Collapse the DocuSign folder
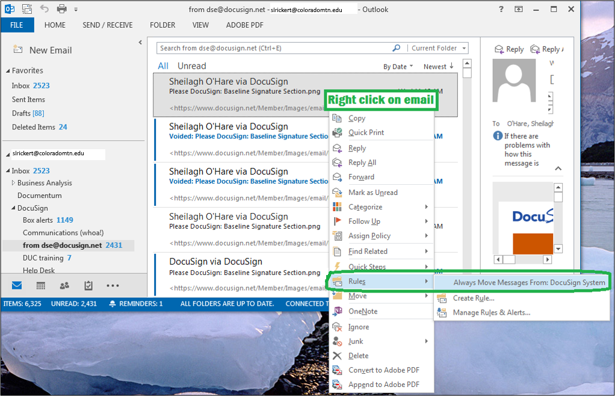 13,208
